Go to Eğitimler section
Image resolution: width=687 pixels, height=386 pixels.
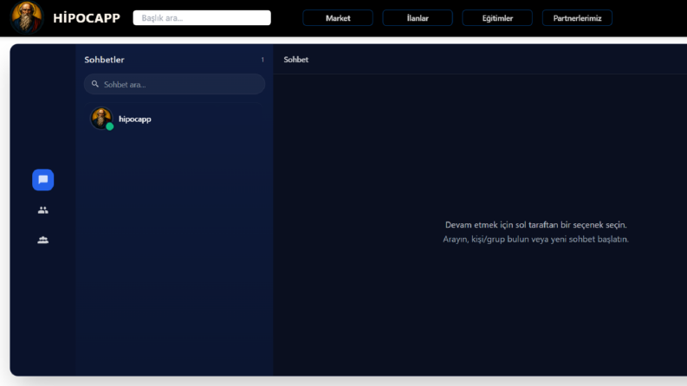497,18
